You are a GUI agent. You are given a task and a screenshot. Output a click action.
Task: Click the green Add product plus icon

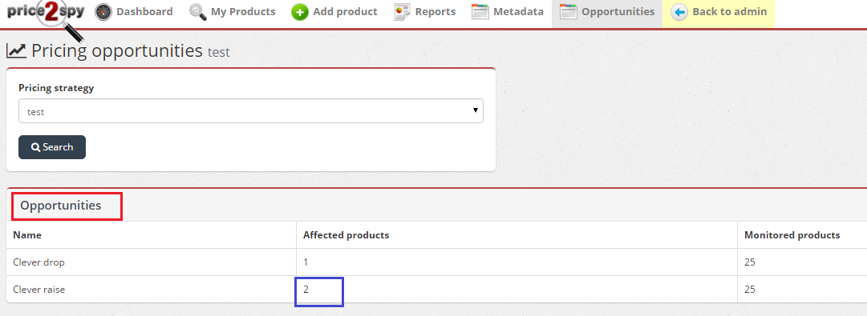pyautogui.click(x=300, y=11)
